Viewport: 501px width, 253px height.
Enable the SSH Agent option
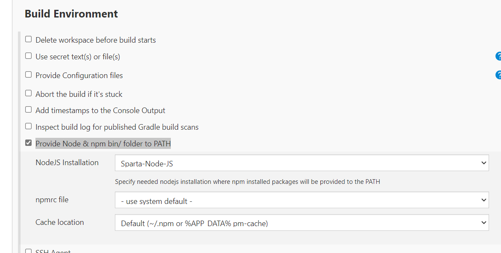pyautogui.click(x=28, y=251)
